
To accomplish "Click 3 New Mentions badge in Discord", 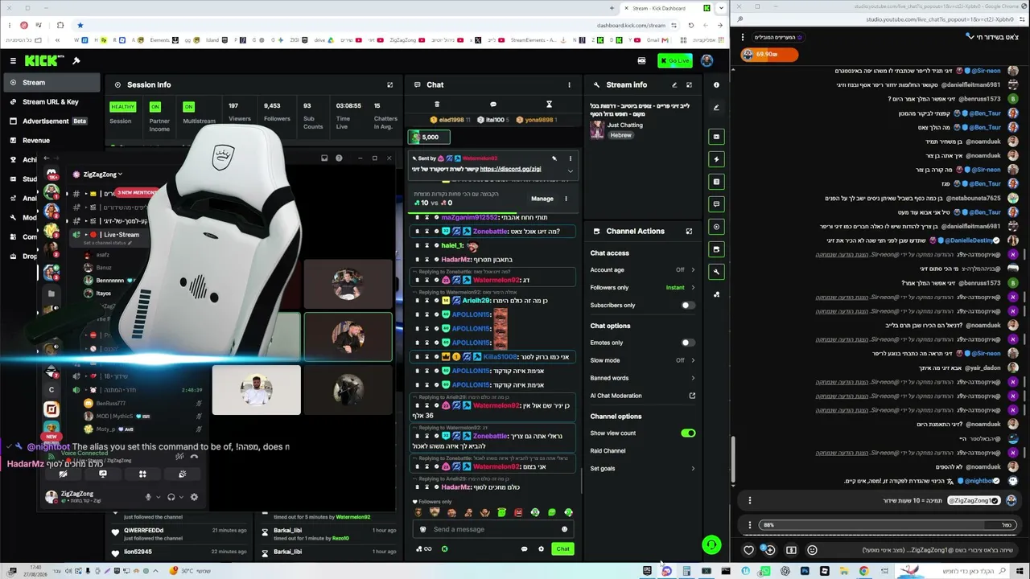I will 137,193.
